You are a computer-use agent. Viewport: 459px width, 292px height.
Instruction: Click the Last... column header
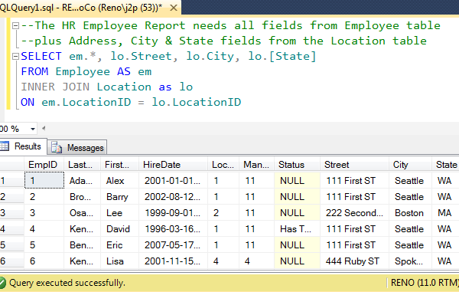pos(83,165)
